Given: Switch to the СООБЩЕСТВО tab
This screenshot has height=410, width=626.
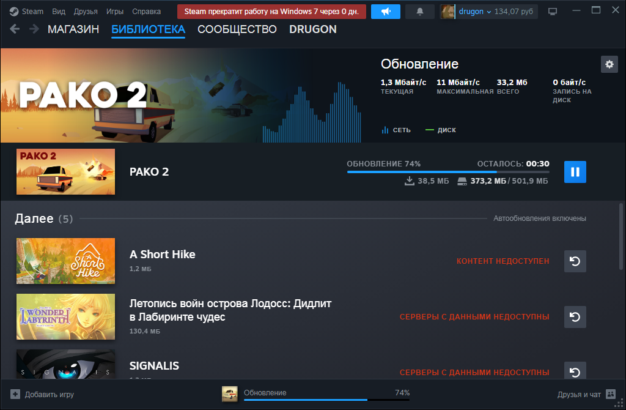Looking at the screenshot, I should click(x=237, y=29).
